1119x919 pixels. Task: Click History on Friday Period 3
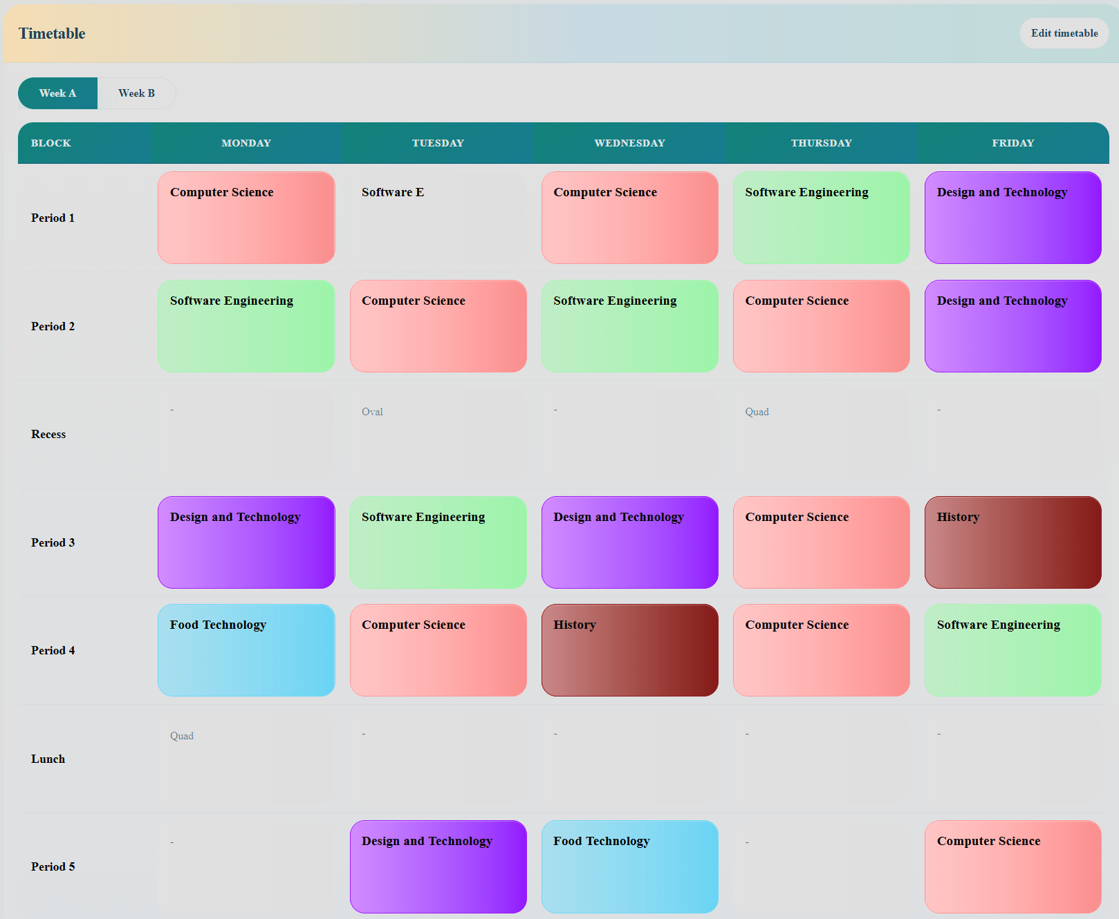pyautogui.click(x=1012, y=542)
